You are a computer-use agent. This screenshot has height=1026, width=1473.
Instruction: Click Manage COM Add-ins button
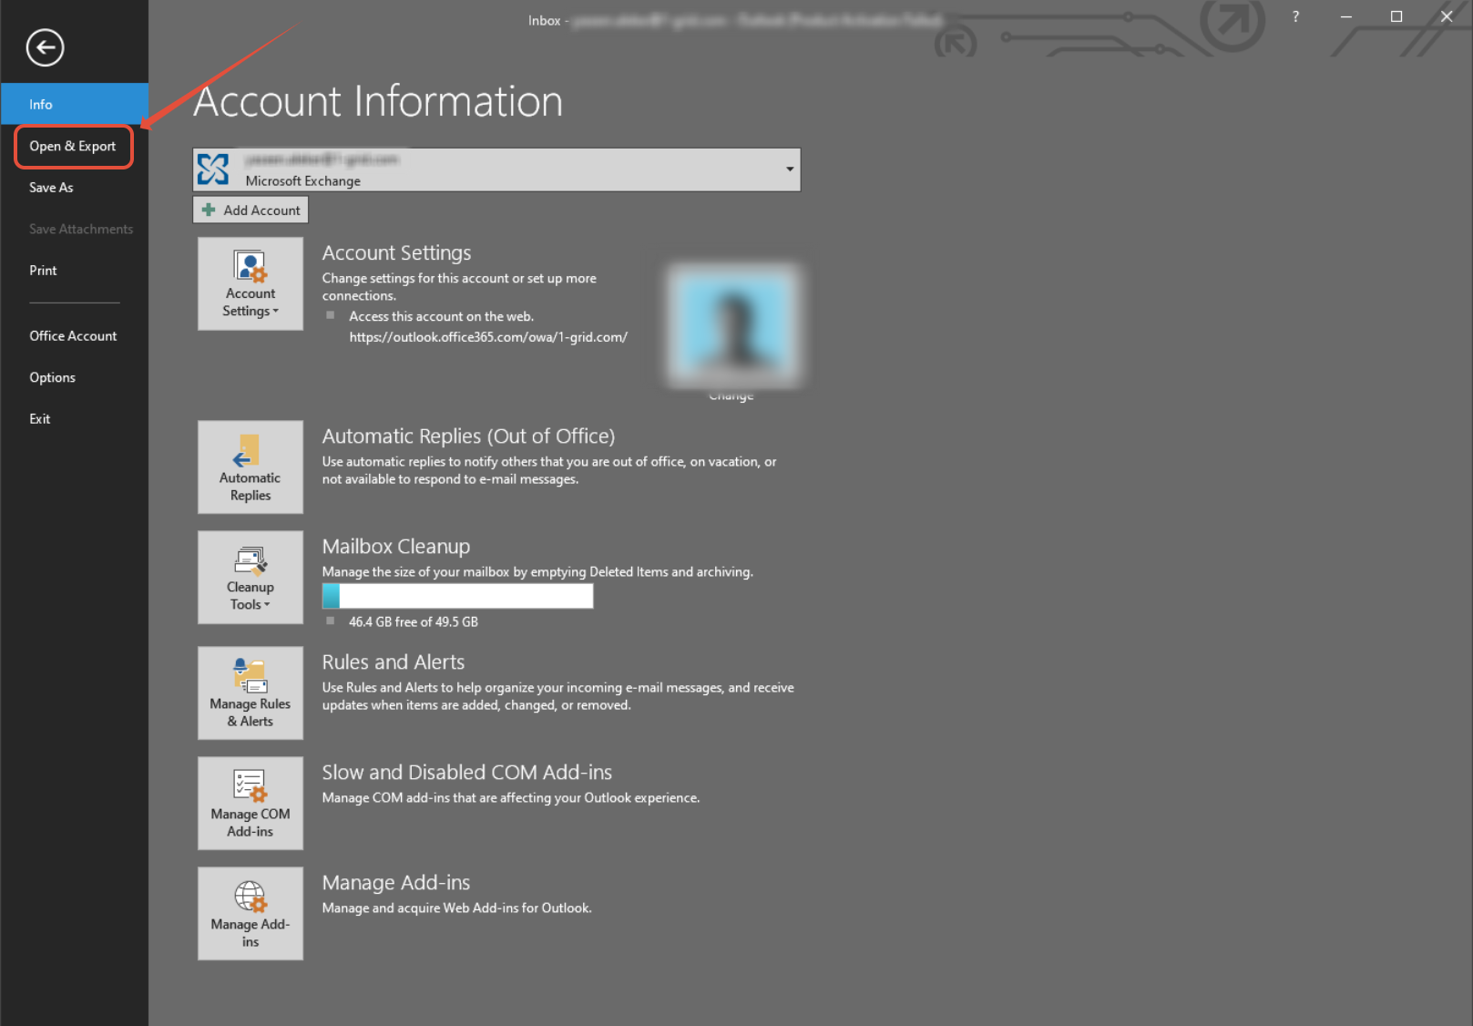click(x=251, y=804)
